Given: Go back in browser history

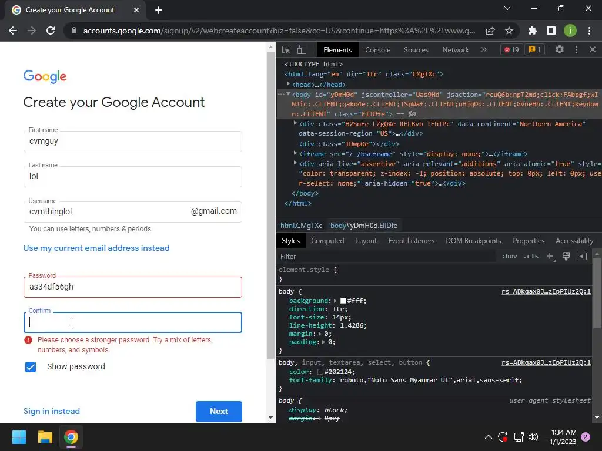Looking at the screenshot, I should (x=13, y=31).
